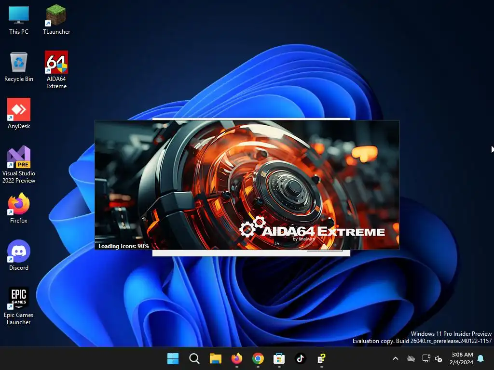Open Microsoft Store from the taskbar
494x370 pixels.
tap(279, 358)
